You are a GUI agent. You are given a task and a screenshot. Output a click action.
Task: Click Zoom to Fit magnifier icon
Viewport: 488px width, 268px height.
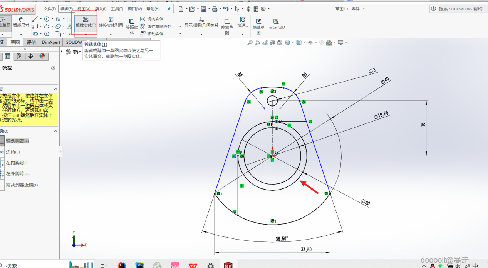click(x=250, y=43)
